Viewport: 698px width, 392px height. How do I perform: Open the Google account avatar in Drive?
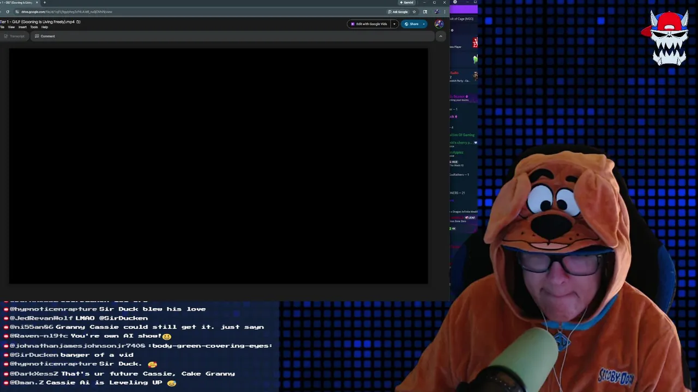pos(439,24)
